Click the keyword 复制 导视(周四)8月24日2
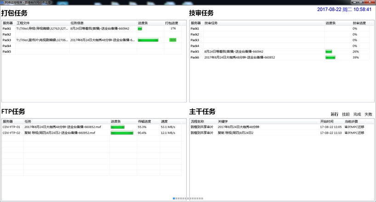 coord(235,133)
